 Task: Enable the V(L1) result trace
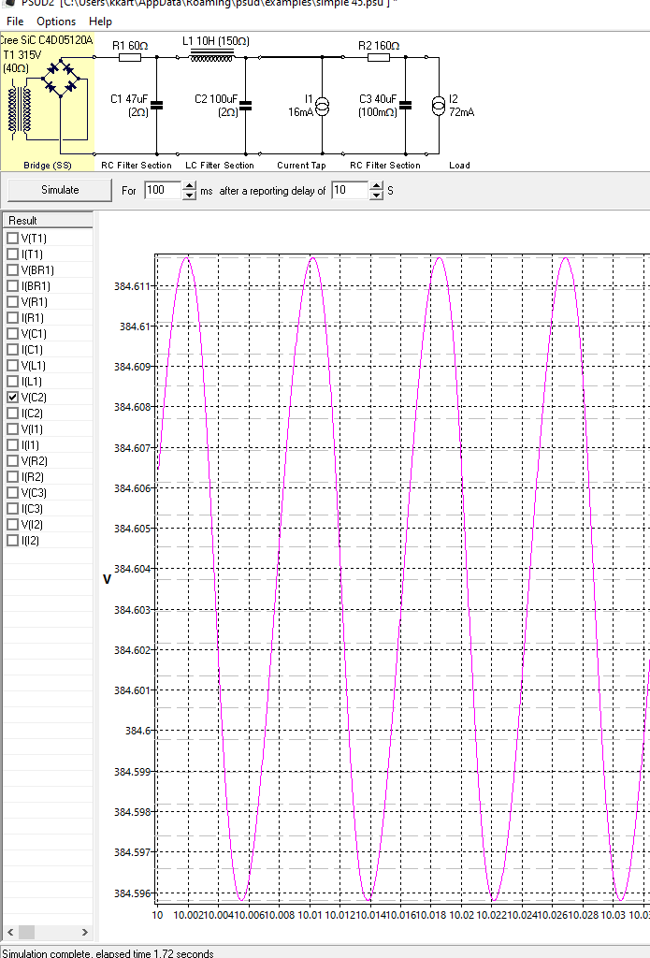tap(12, 365)
